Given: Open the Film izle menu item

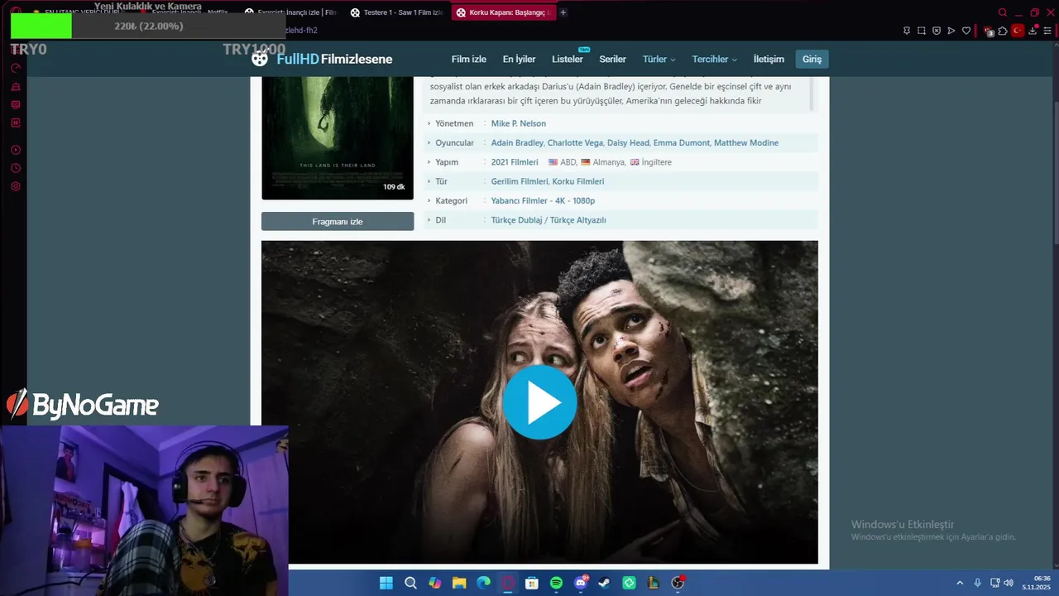Looking at the screenshot, I should coord(468,59).
